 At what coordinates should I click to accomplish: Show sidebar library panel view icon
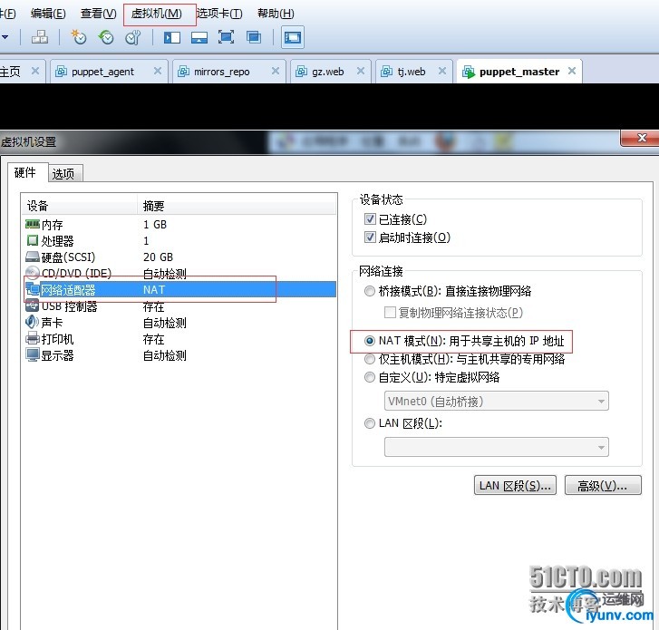pyautogui.click(x=172, y=37)
